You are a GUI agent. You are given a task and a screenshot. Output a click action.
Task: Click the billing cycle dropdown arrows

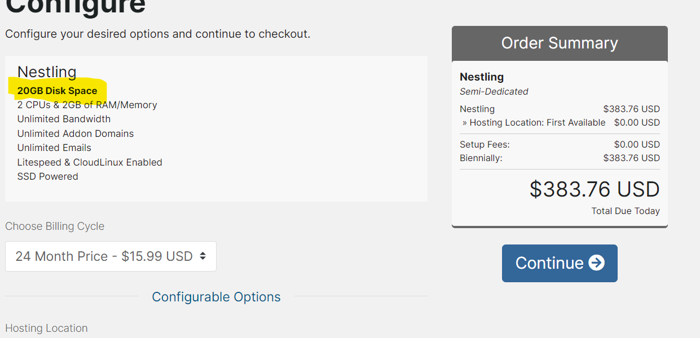pos(203,256)
